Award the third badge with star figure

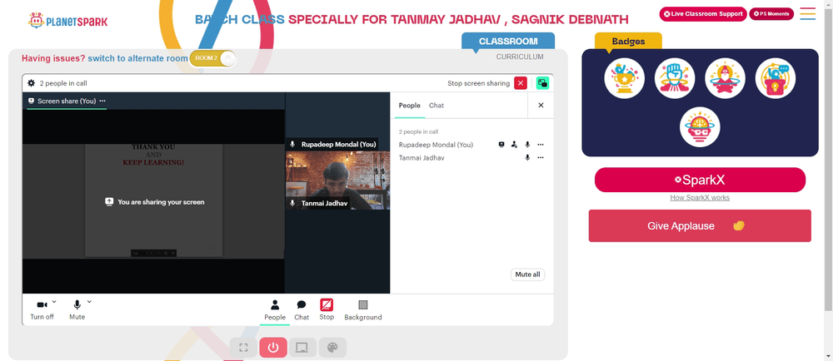(x=725, y=78)
